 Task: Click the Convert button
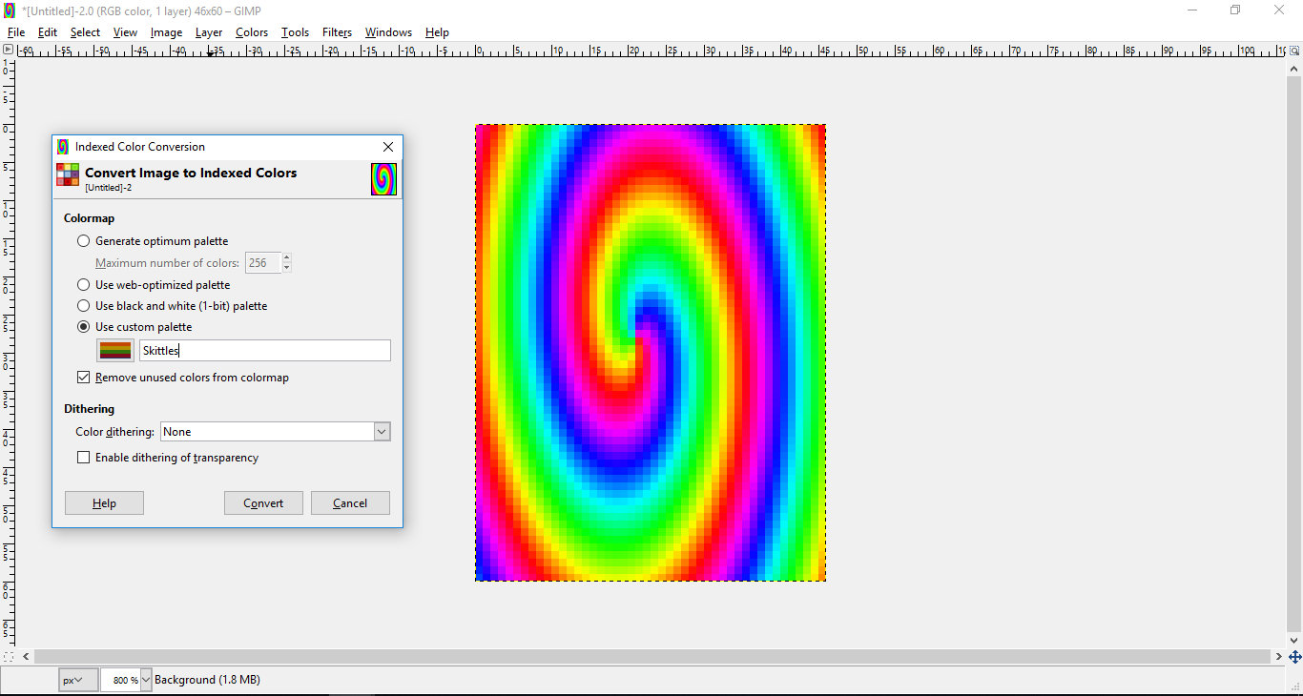tap(263, 503)
